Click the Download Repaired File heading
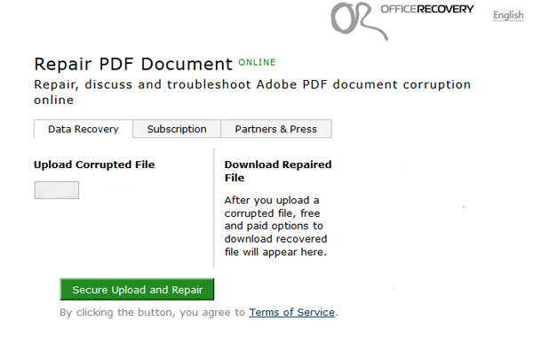 point(278,171)
